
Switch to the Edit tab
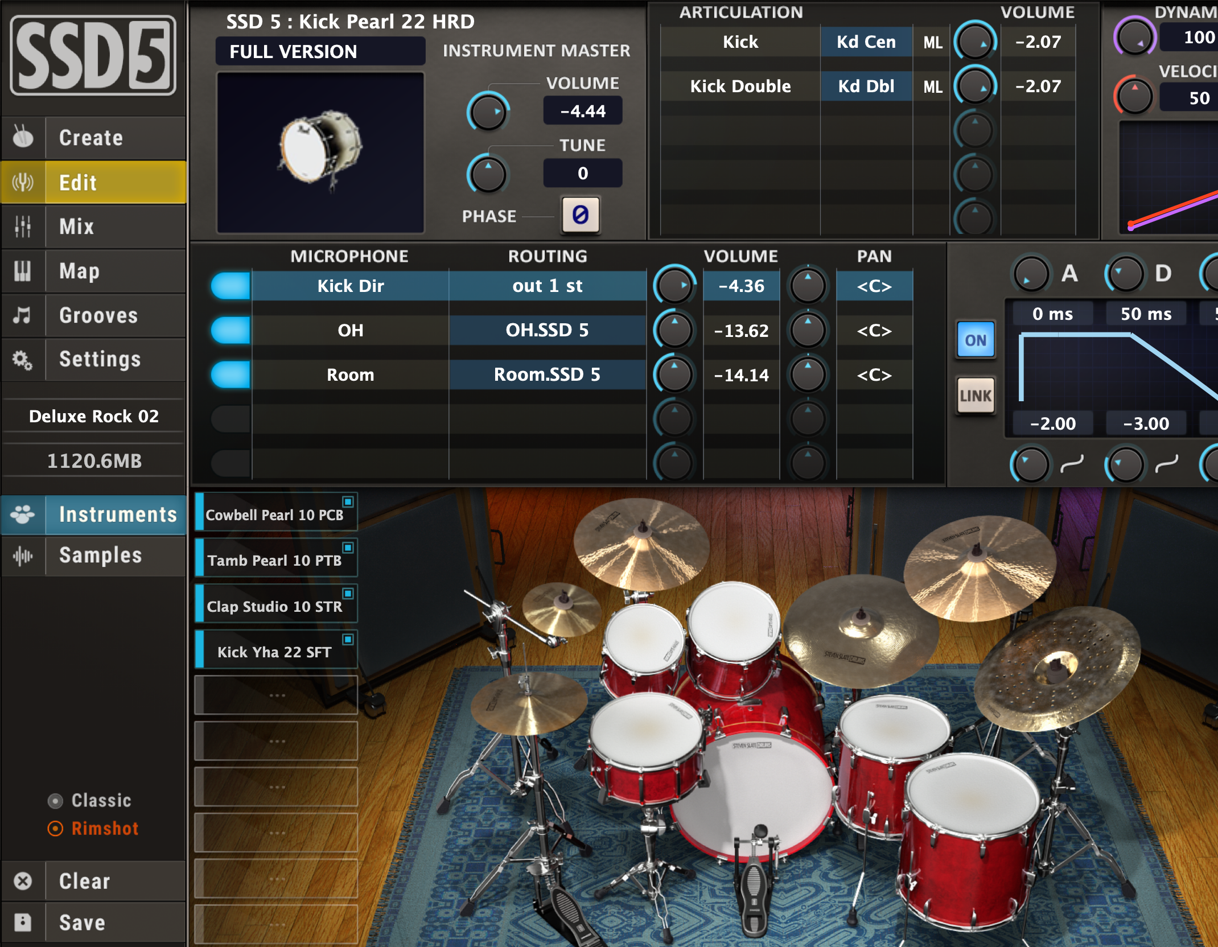94,182
